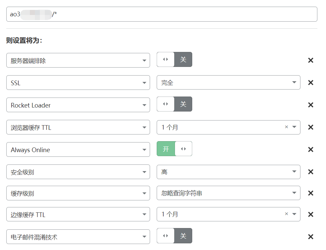Turn on the Rocket Loader switch
This screenshot has width=326, height=250.
point(166,104)
